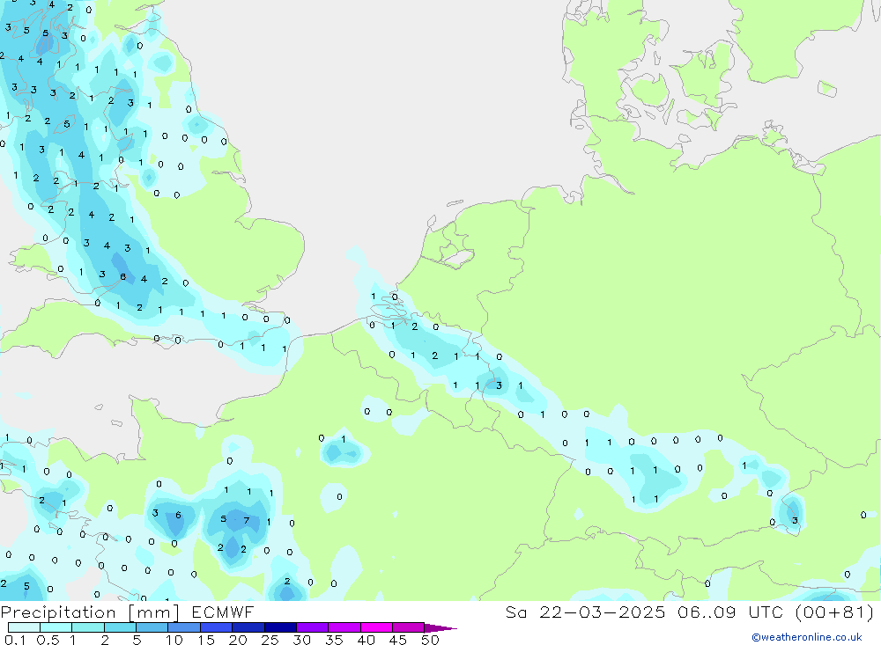Pick the 45–50 mm legend color swatch

click(x=409, y=627)
